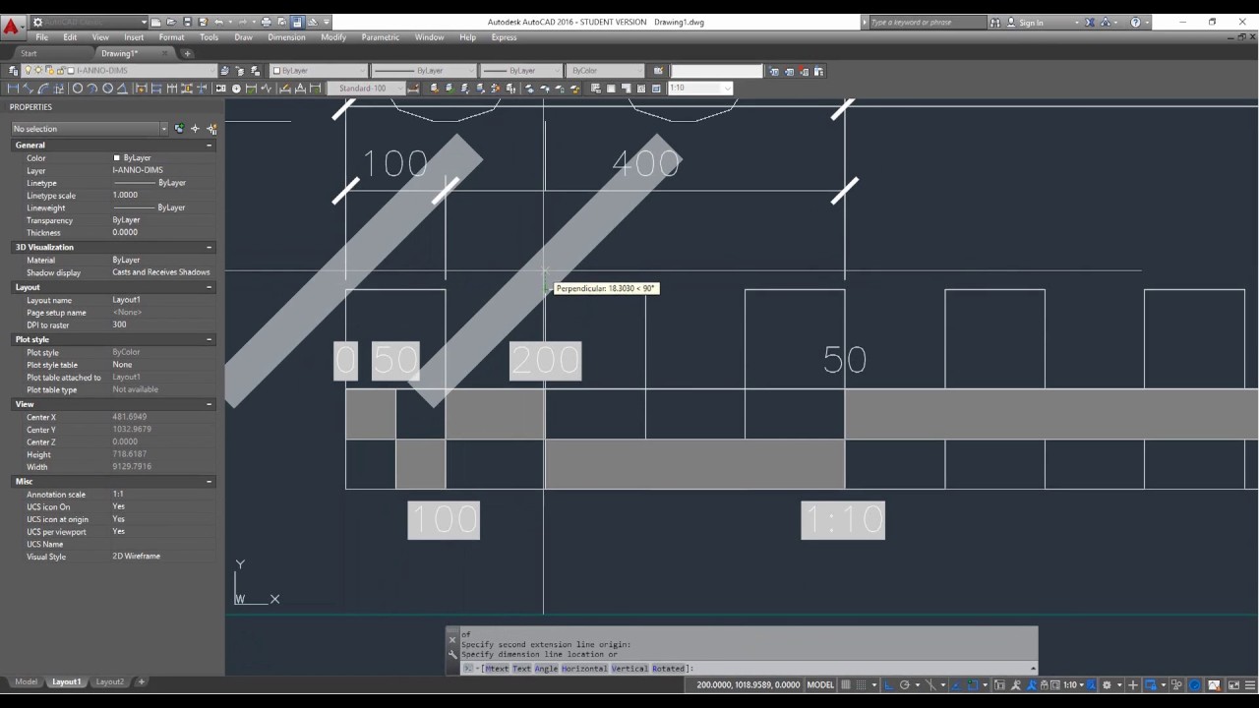Click the Undo arrow in quick access toolbar

(217, 22)
